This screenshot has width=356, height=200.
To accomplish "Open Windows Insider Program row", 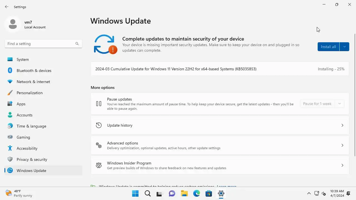I will pyautogui.click(x=220, y=165).
